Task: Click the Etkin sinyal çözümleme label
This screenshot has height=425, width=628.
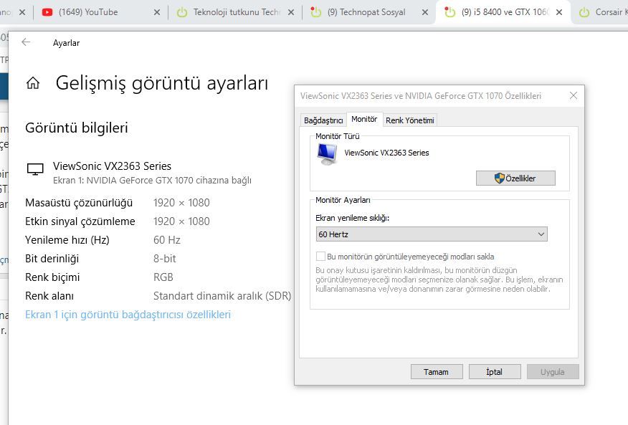Action: [x=80, y=221]
